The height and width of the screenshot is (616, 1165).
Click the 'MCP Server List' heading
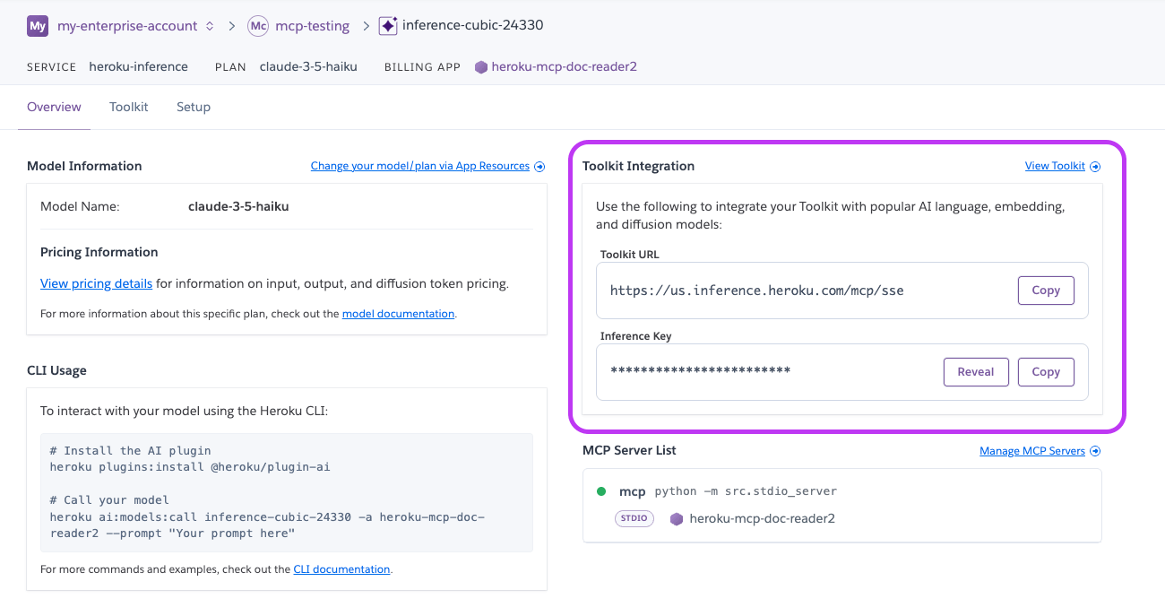point(629,450)
